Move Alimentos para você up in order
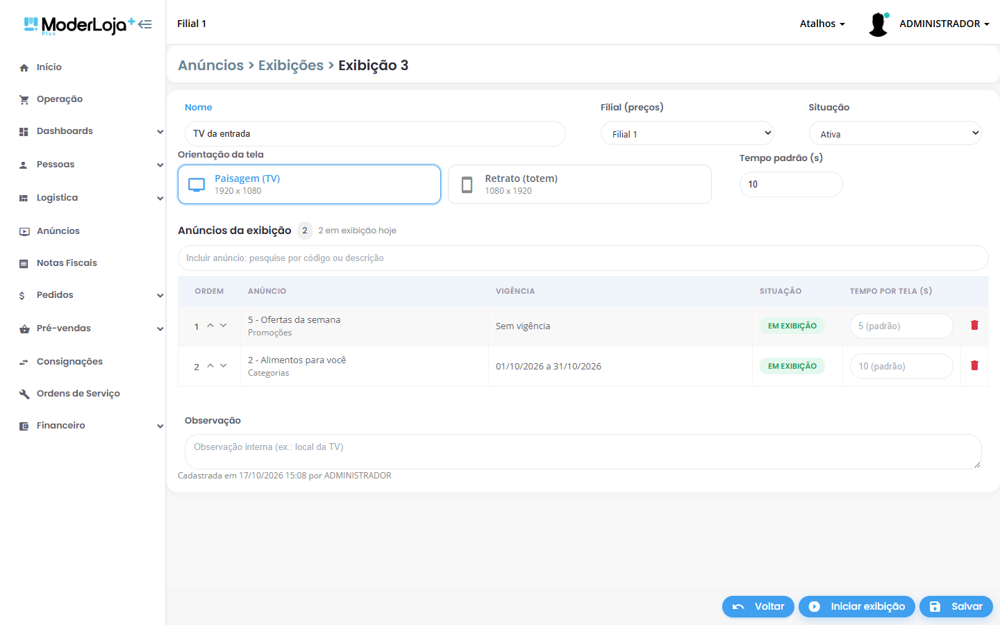Screen dimensions: 1000x625 point(210,365)
